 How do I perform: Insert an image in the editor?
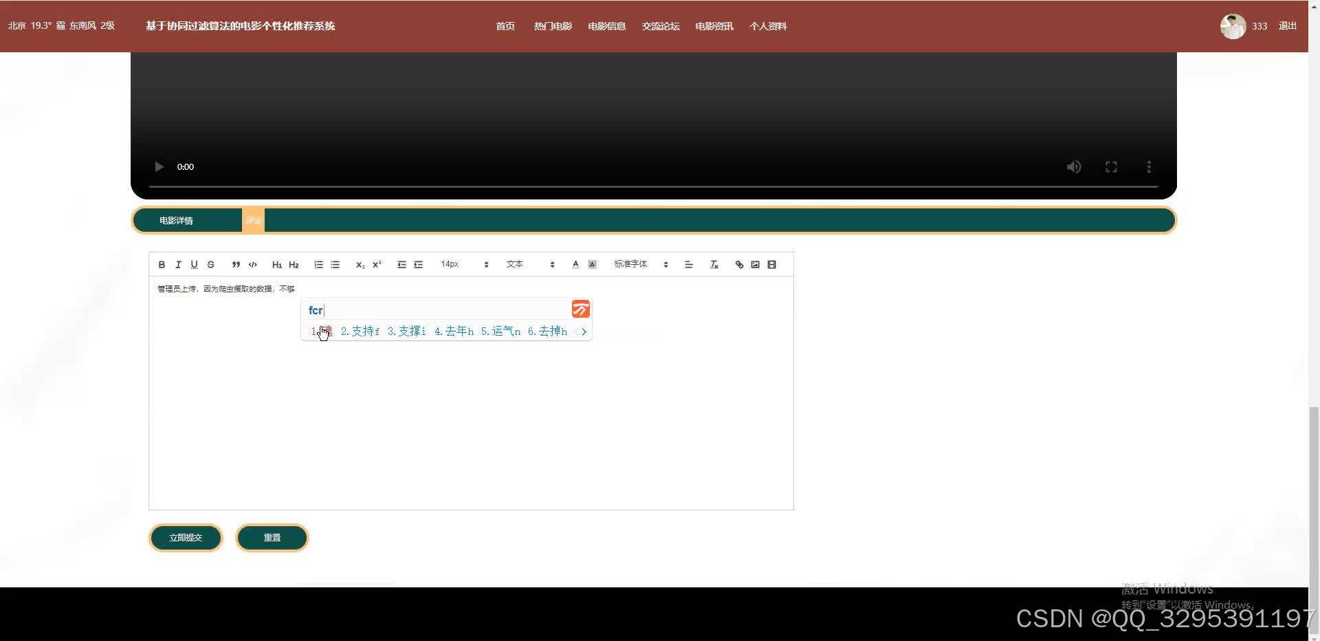click(x=756, y=265)
